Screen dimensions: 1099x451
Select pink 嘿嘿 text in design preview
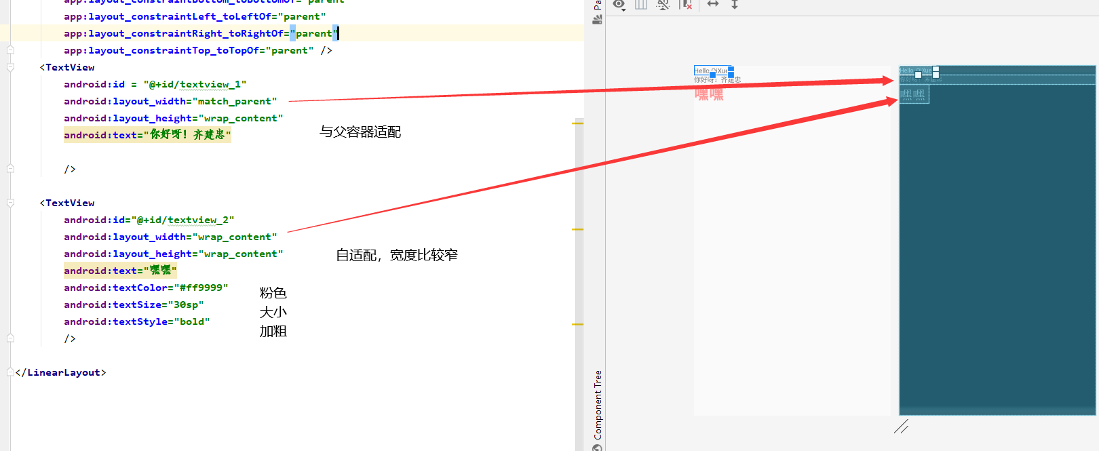pos(709,94)
